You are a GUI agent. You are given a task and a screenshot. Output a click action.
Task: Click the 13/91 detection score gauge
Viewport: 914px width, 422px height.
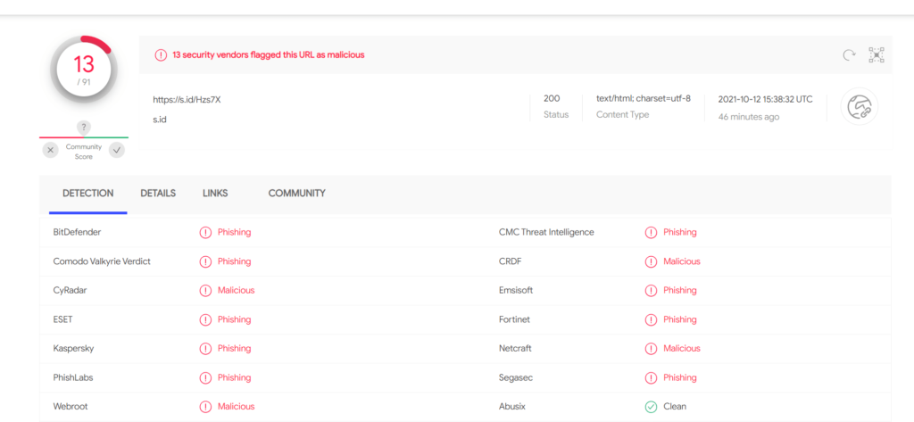click(84, 70)
